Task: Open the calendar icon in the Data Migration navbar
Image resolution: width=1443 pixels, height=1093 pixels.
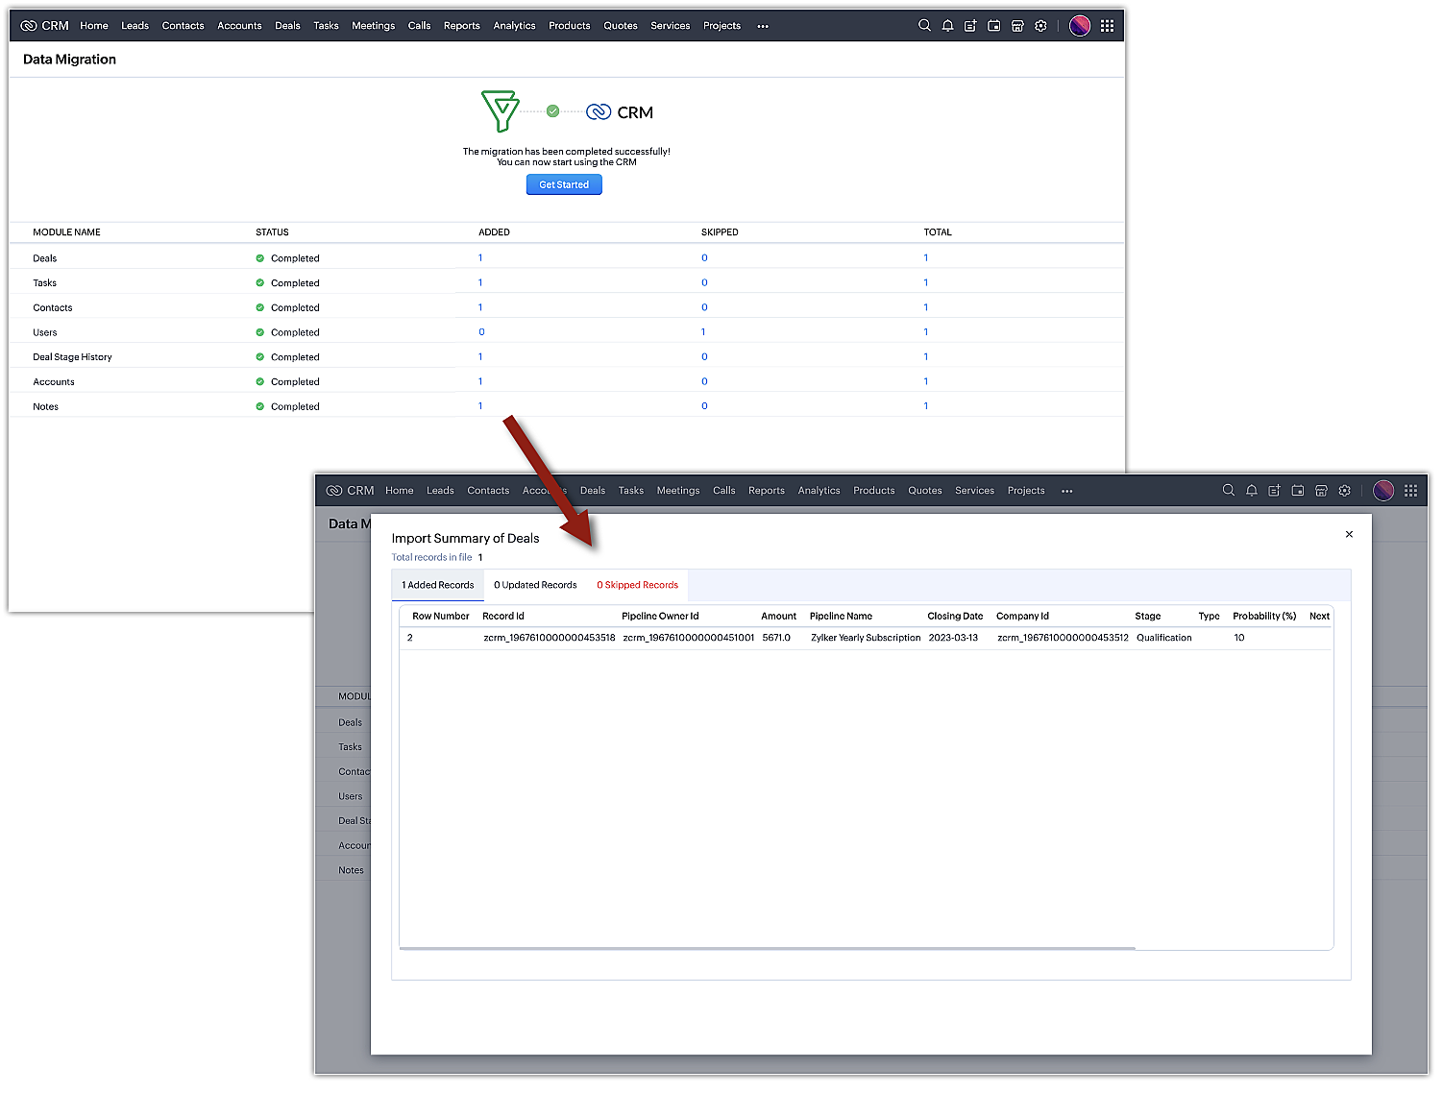Action: point(994,26)
